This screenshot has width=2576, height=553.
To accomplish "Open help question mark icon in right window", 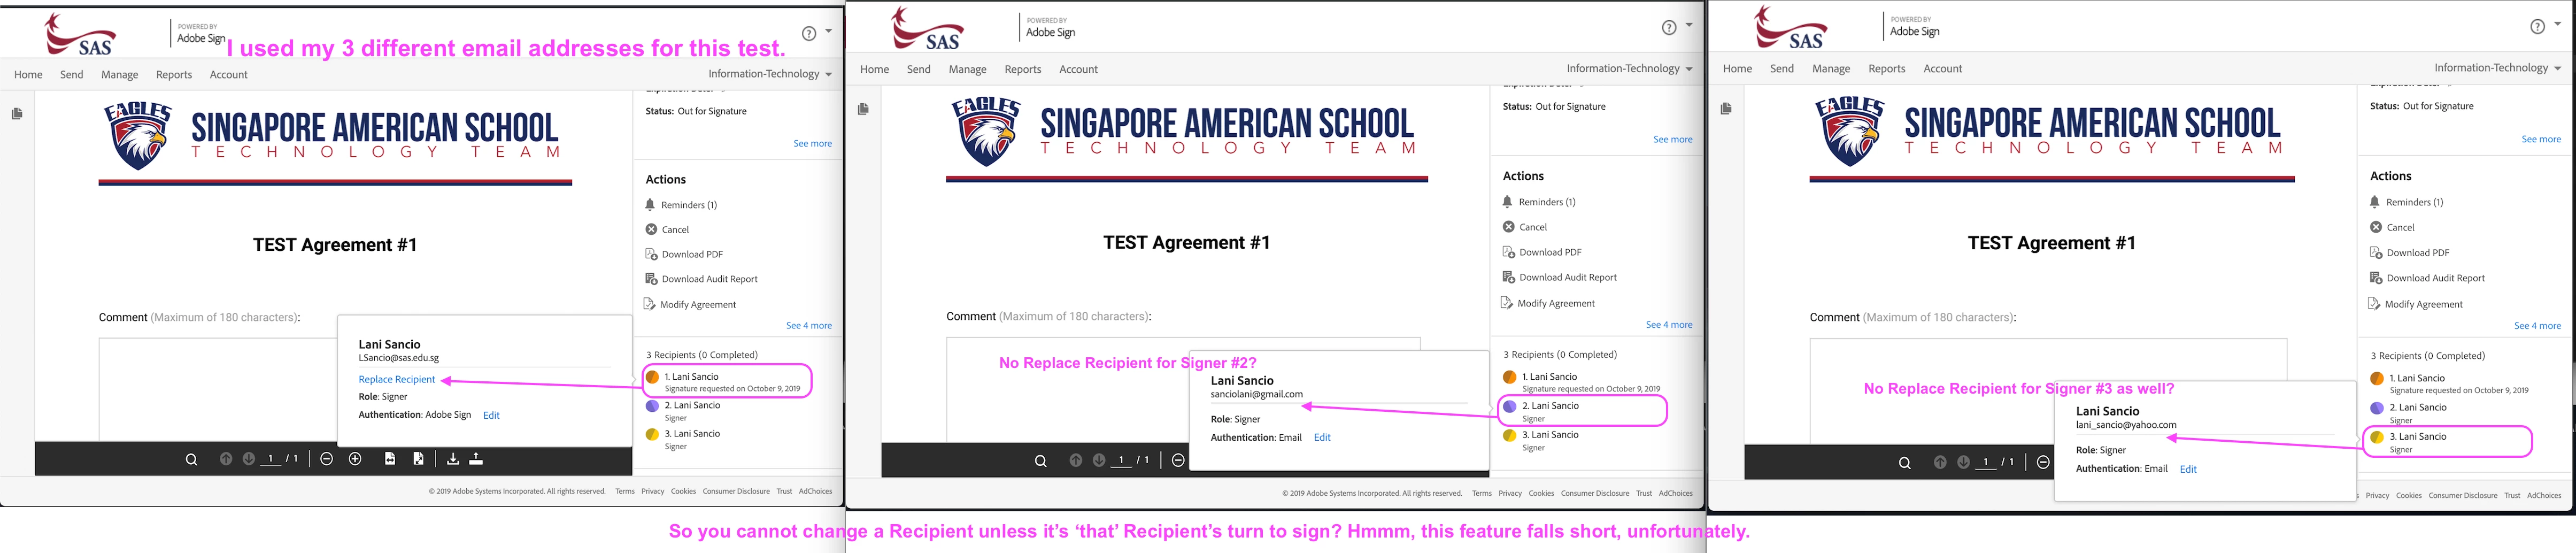I will (x=2537, y=27).
